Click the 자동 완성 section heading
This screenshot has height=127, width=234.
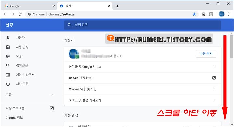pos(71,115)
